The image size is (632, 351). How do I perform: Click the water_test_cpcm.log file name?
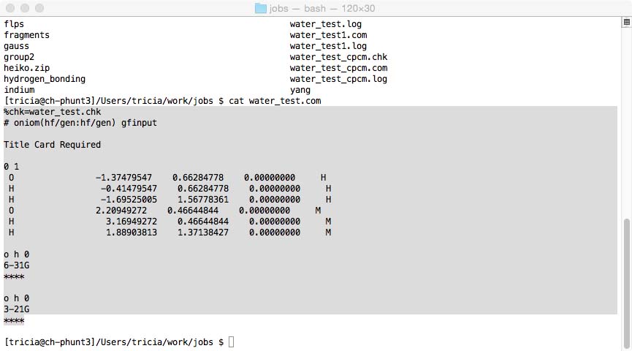(x=338, y=79)
